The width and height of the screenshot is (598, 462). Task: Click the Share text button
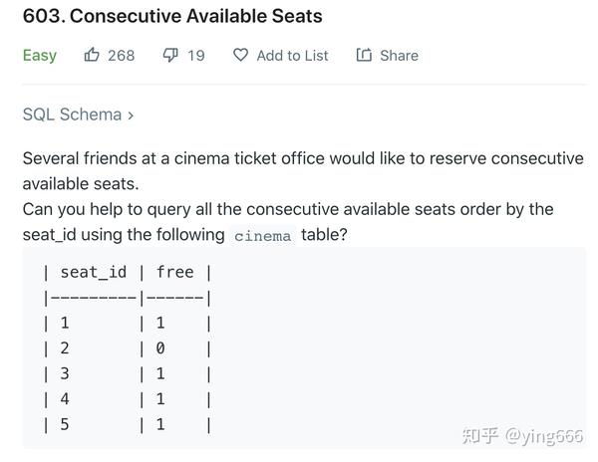click(x=399, y=56)
